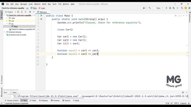191x107 pixels.
Task: Open the Edit menu
Action: (12, 4)
